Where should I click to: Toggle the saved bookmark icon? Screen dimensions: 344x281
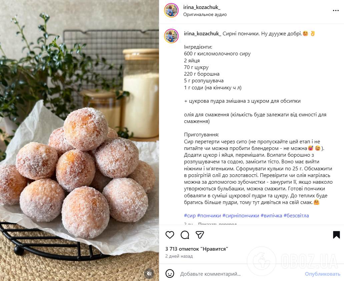(x=336, y=235)
